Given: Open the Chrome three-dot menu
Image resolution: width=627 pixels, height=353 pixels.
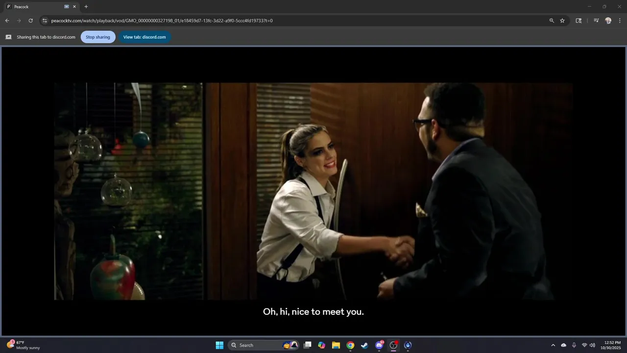Looking at the screenshot, I should (x=620, y=21).
